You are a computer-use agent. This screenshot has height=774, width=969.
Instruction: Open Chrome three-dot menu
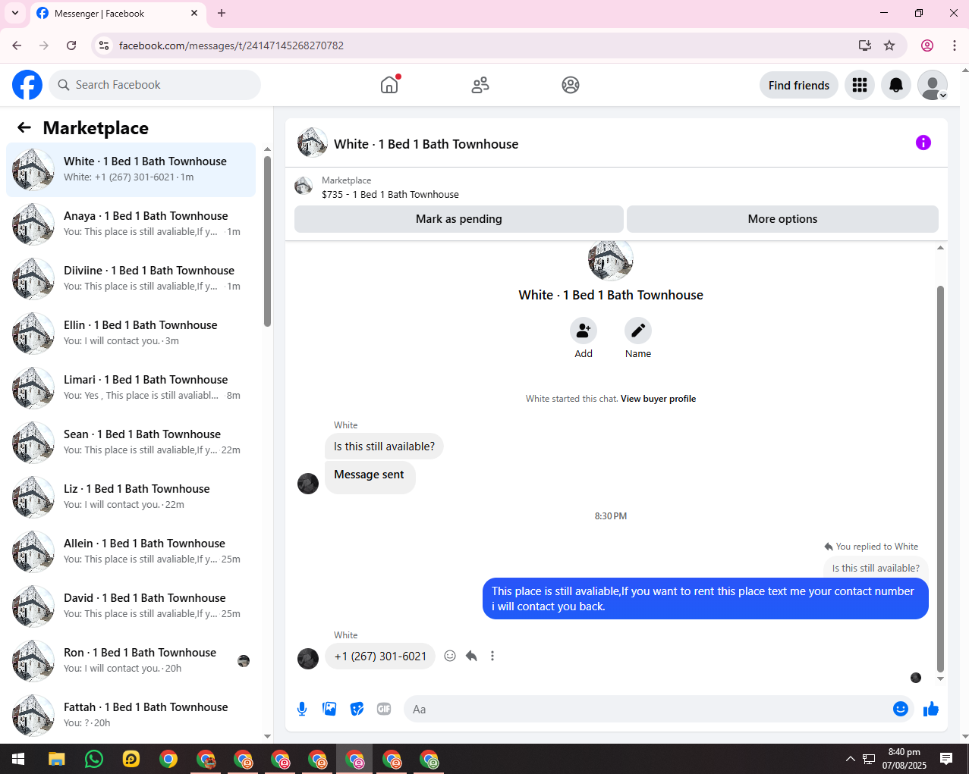955,45
